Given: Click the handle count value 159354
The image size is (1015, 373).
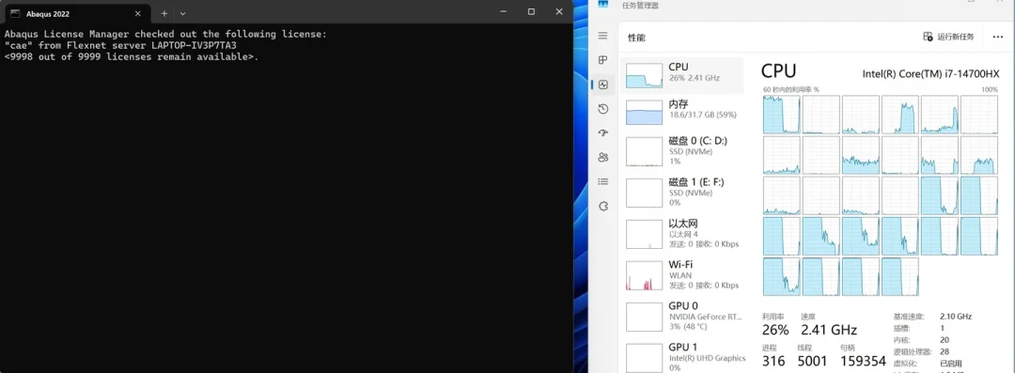Looking at the screenshot, I should pos(863,362).
